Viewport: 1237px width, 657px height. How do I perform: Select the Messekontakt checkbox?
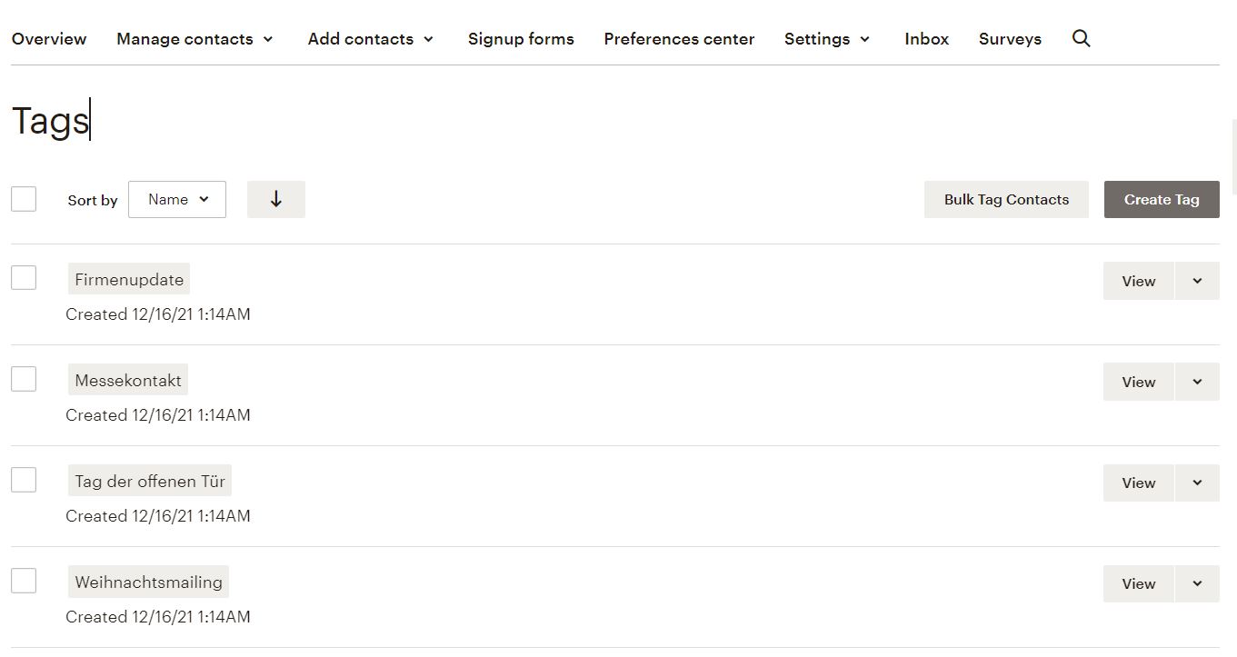click(24, 378)
